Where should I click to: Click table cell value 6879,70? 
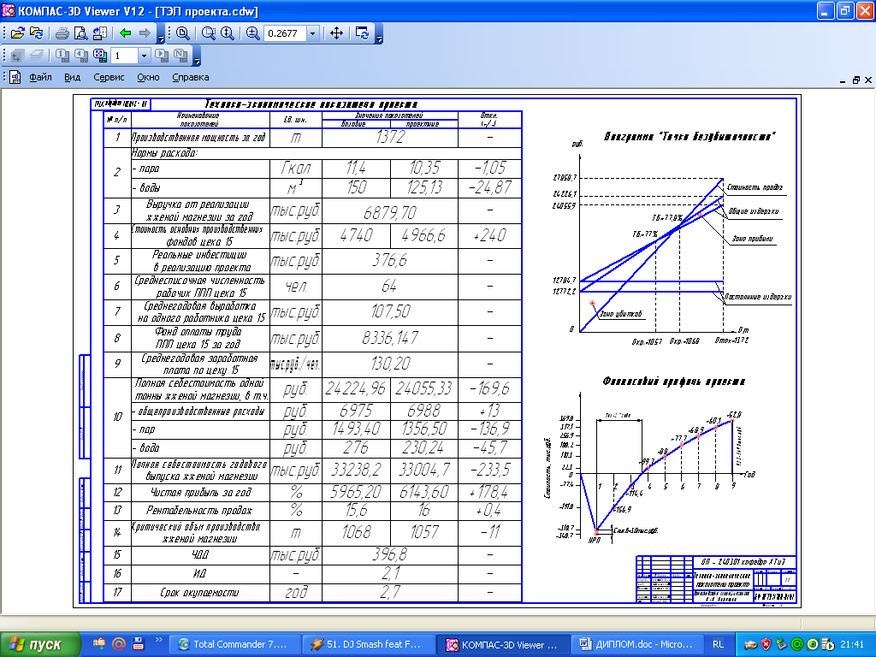pos(389,212)
